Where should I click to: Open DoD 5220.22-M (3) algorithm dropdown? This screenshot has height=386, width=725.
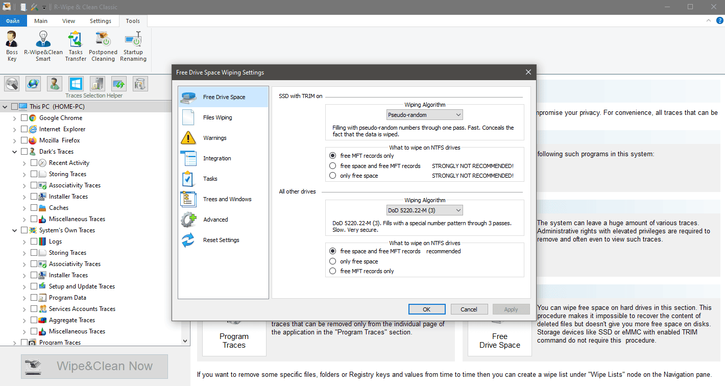(425, 210)
